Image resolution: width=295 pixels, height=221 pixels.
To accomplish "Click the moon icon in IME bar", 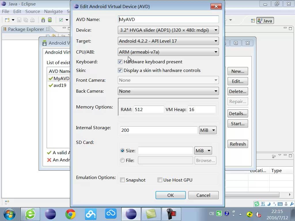I will coord(269,204).
